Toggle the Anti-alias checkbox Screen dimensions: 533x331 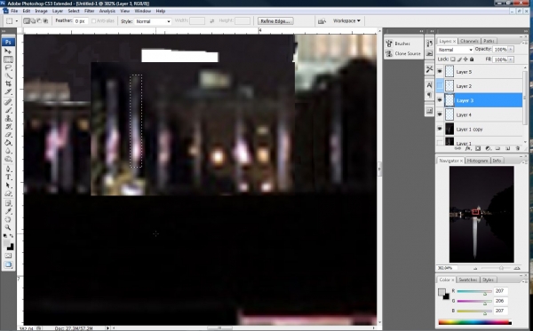93,21
